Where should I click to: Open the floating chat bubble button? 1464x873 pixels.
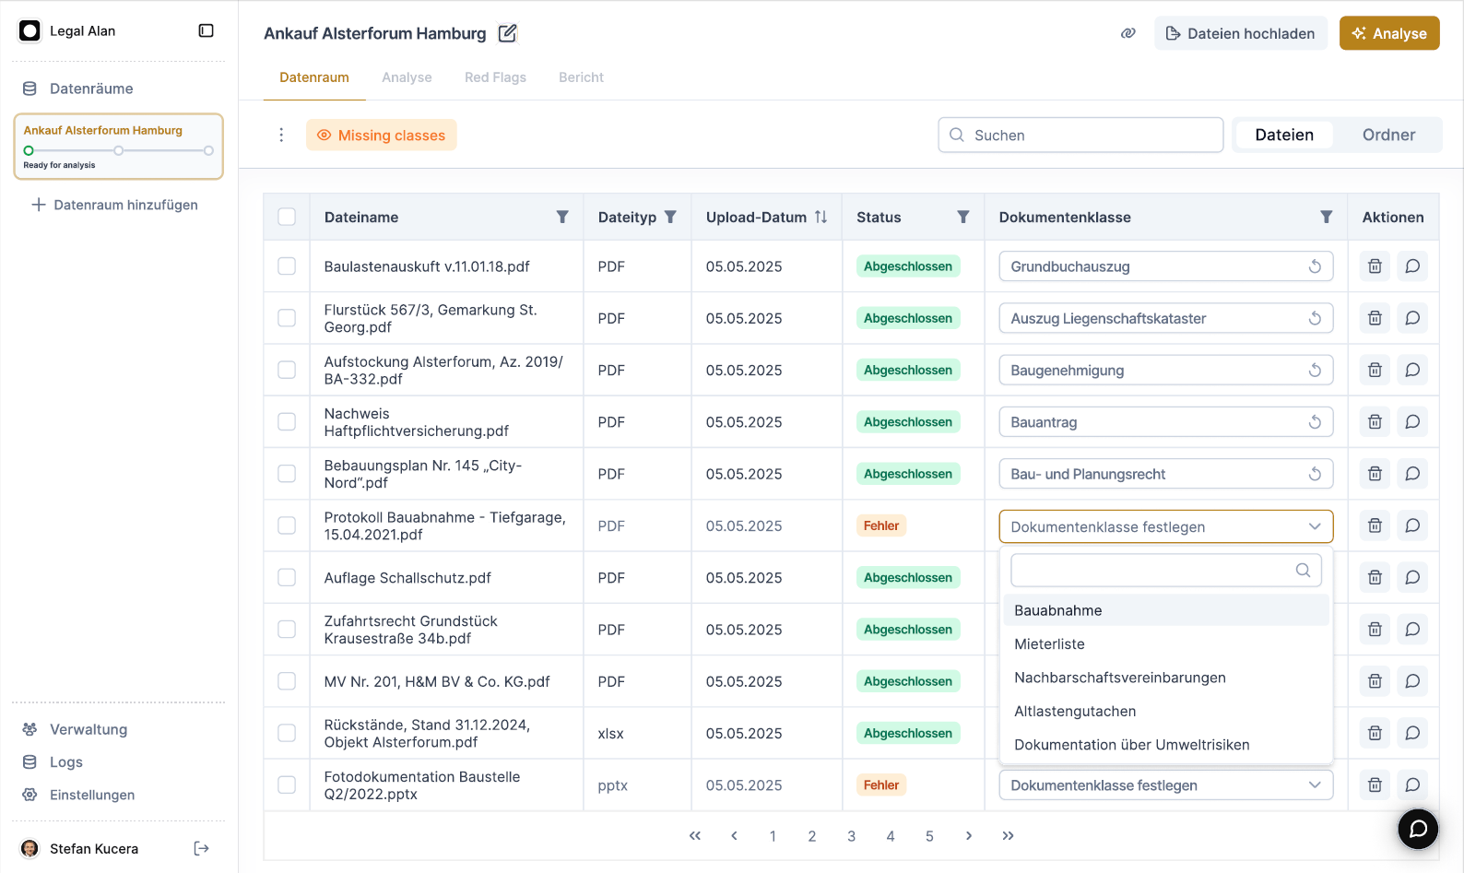pyautogui.click(x=1418, y=829)
